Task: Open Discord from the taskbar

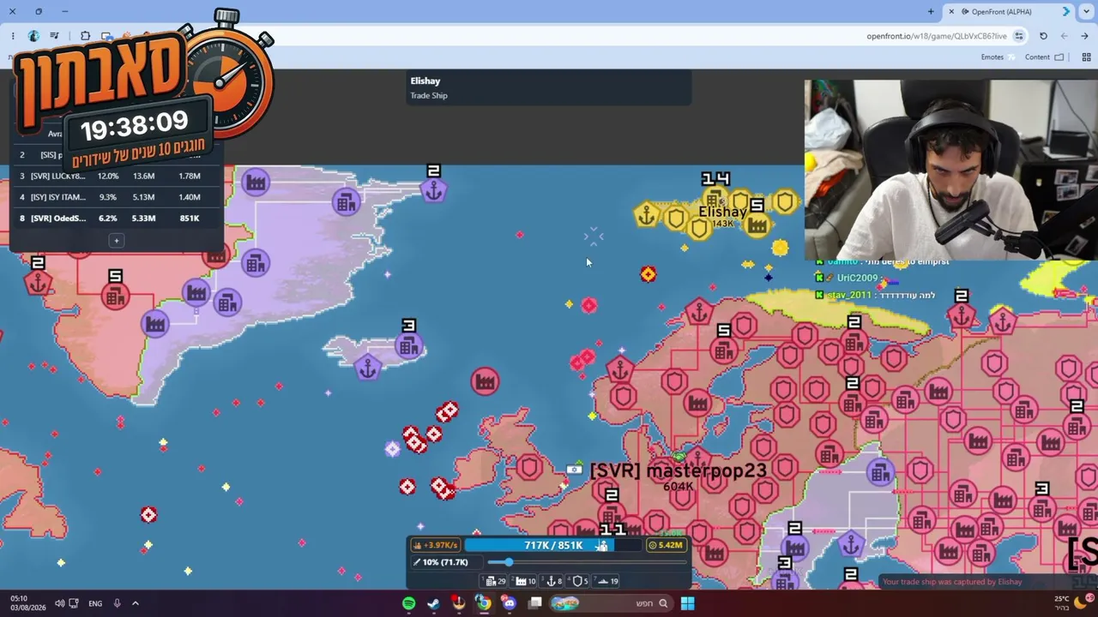Action: 510,603
